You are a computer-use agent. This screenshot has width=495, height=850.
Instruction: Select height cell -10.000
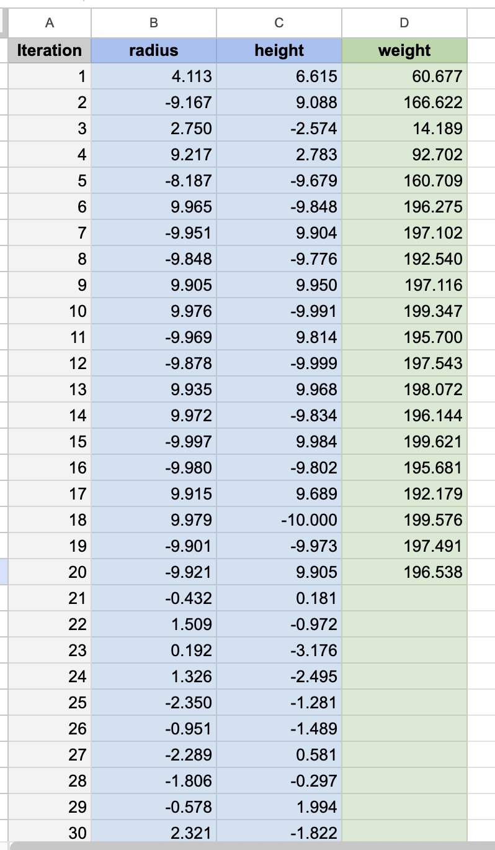(279, 520)
